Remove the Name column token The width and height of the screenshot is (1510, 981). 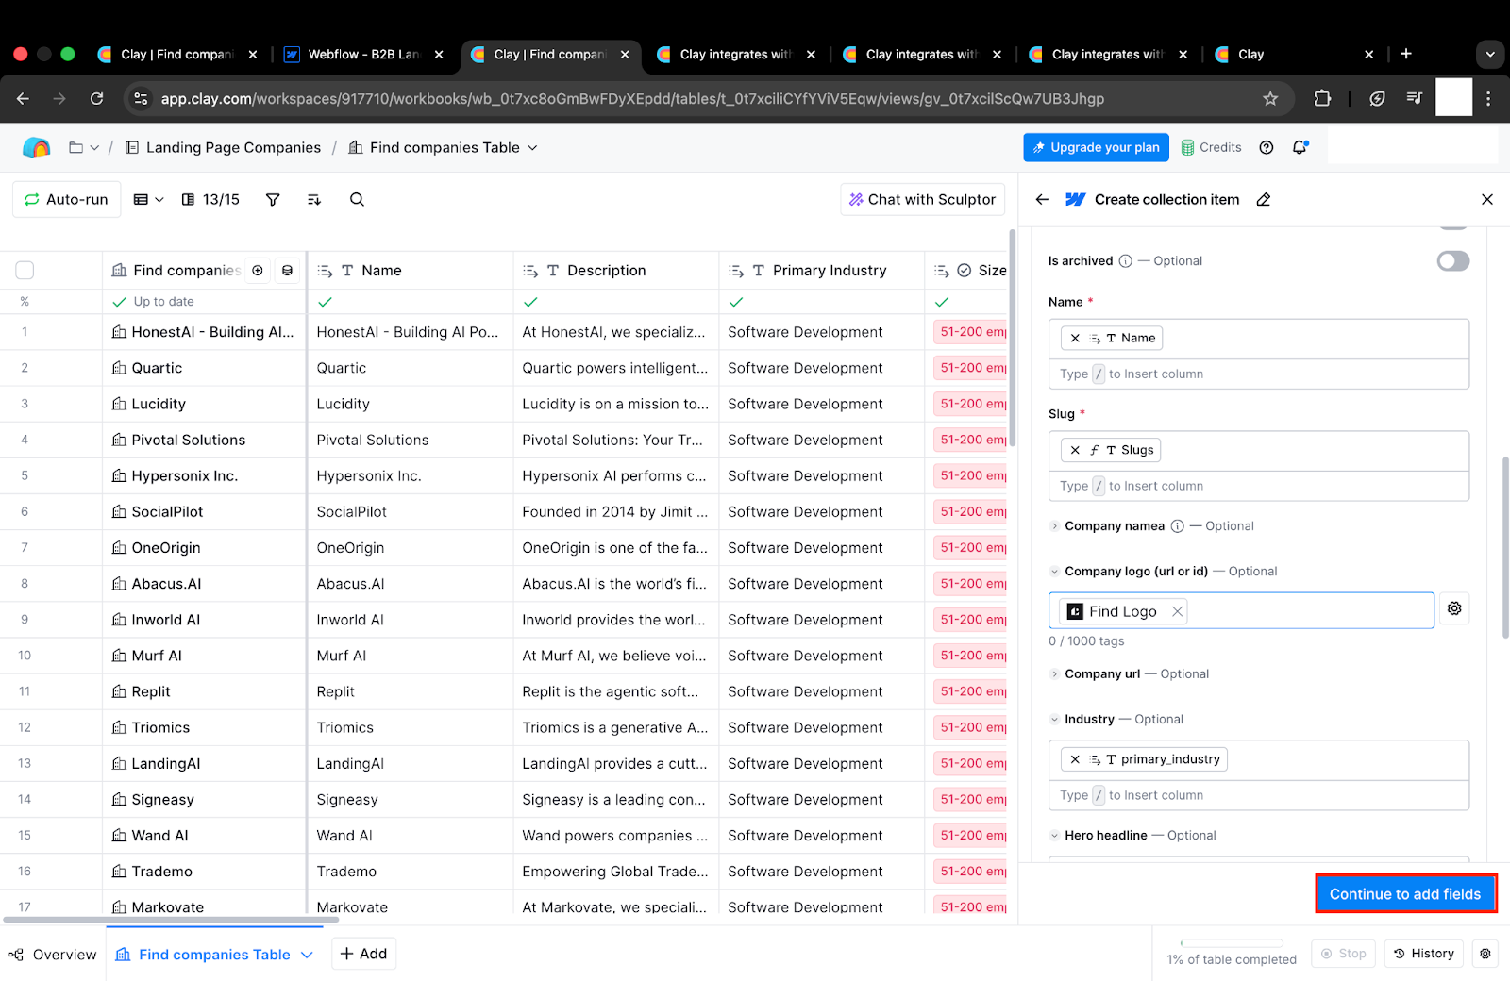click(1075, 338)
